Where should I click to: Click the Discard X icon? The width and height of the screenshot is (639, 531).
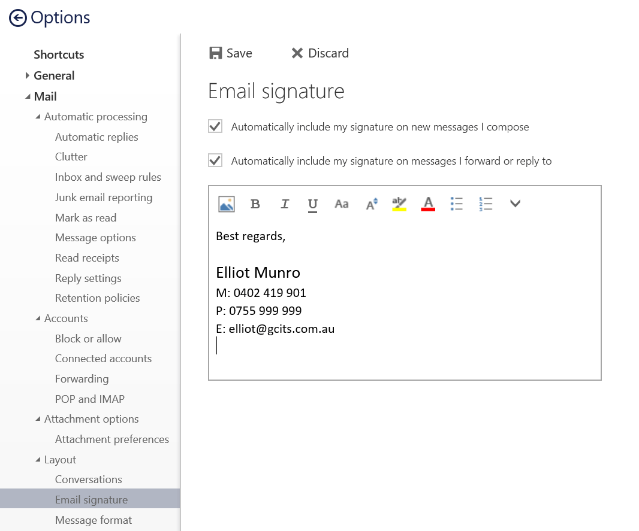297,53
